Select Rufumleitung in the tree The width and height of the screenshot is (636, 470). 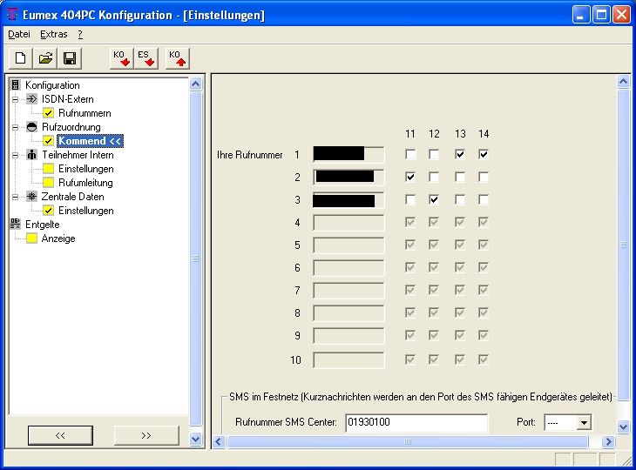[x=85, y=183]
